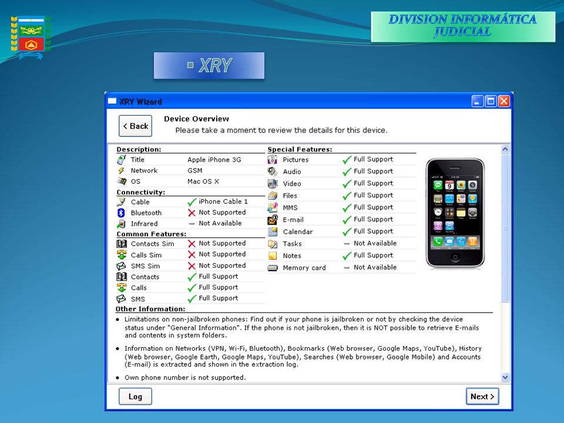This screenshot has height=423, width=564.
Task: Click the Calls Sim phone icon
Action: (122, 254)
